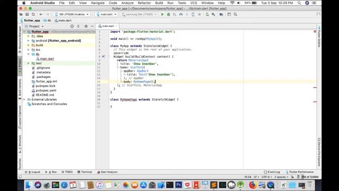Image resolution: width=339 pixels, height=191 pixels.
Task: Open the Flutter Outline side panel
Action: point(319,37)
